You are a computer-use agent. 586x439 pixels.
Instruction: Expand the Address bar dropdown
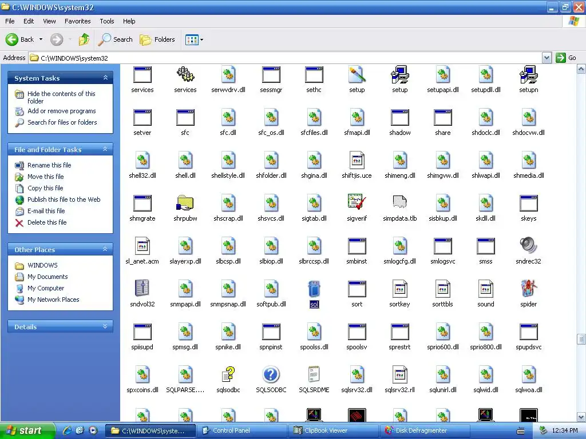pos(547,58)
